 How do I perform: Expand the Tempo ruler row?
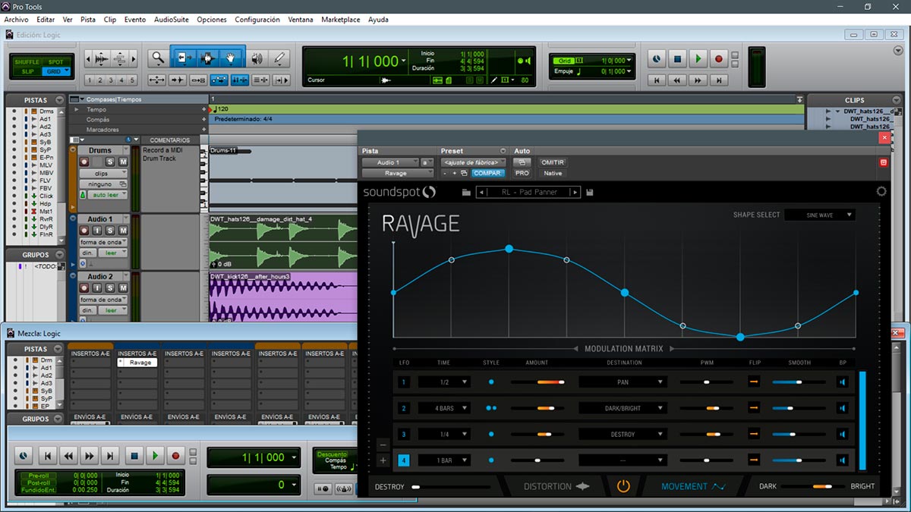pos(77,110)
